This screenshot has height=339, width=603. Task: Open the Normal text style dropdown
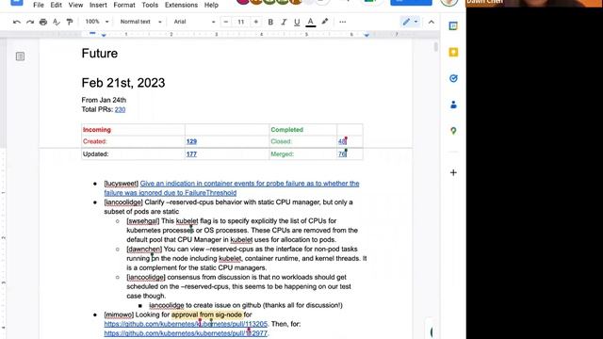click(140, 22)
